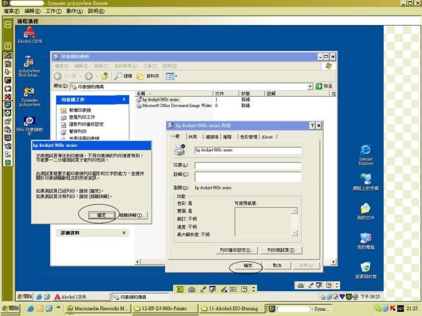422x316 pixels.
Task: Click the red K tray icon on local taskbar
Action: (392, 309)
